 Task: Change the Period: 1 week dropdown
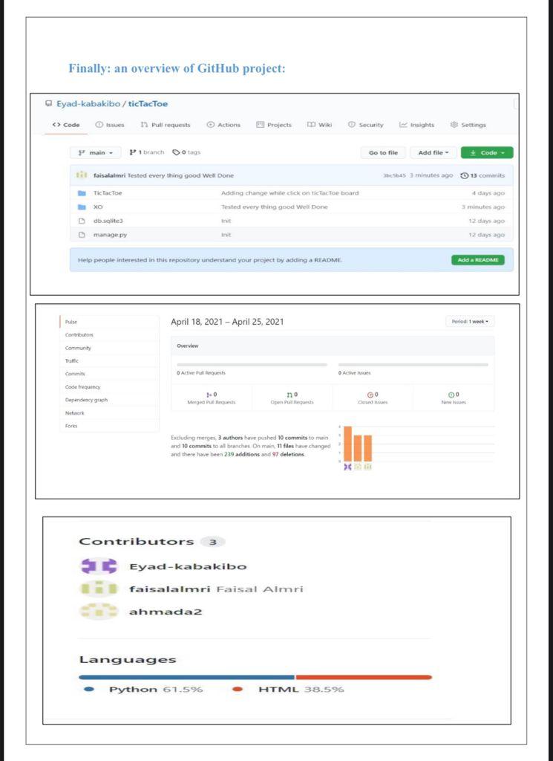[470, 321]
